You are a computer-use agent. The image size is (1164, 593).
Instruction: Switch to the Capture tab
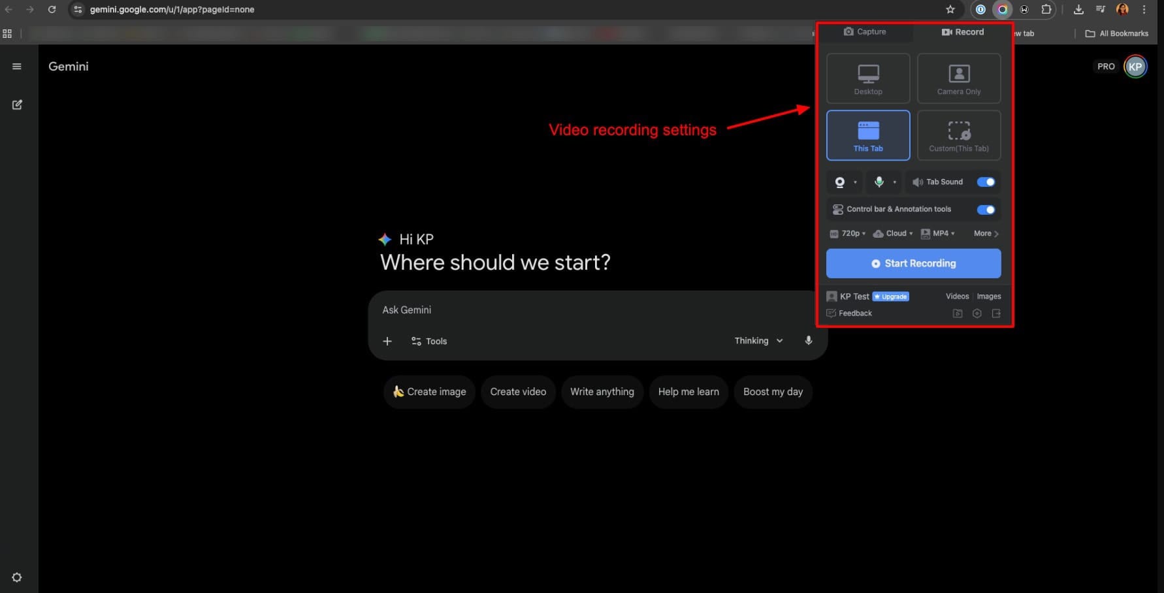[865, 31]
